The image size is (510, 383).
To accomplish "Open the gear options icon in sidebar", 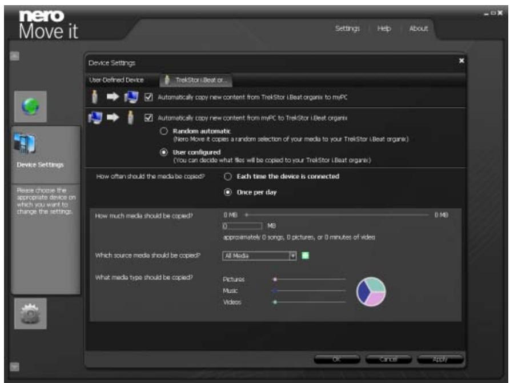I will point(31,313).
